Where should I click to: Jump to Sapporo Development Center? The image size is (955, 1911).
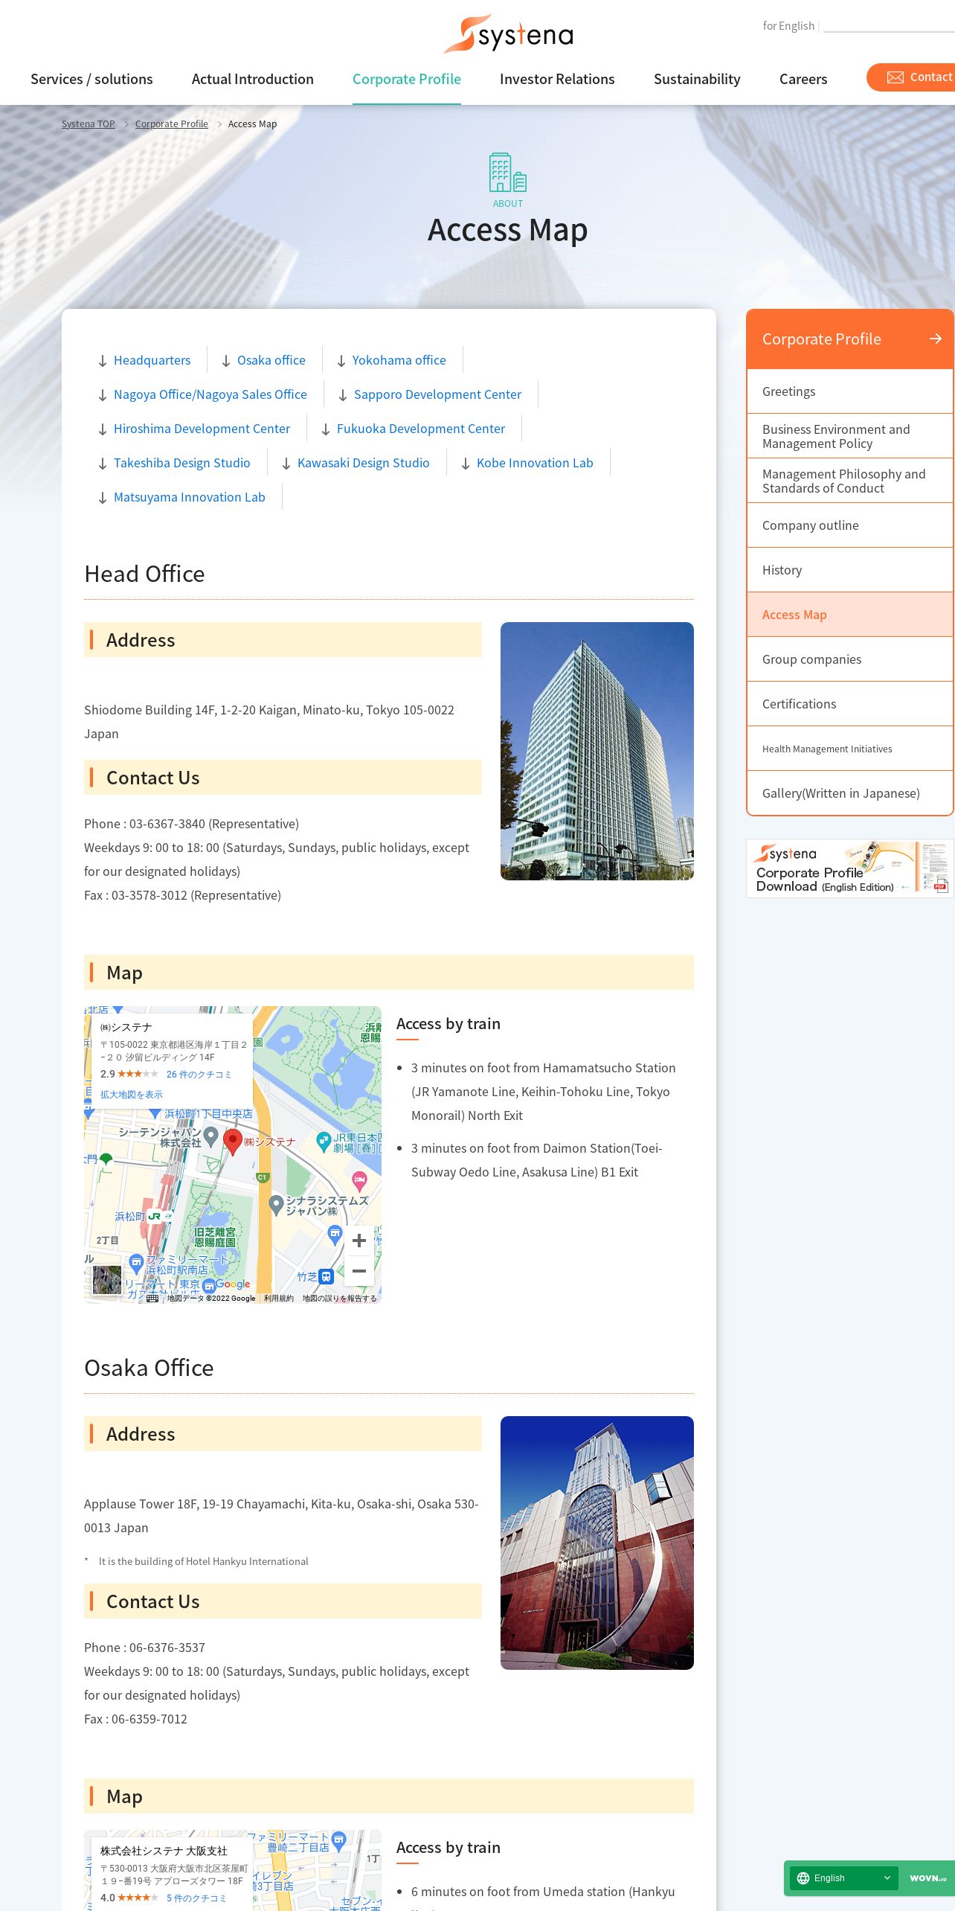437,394
